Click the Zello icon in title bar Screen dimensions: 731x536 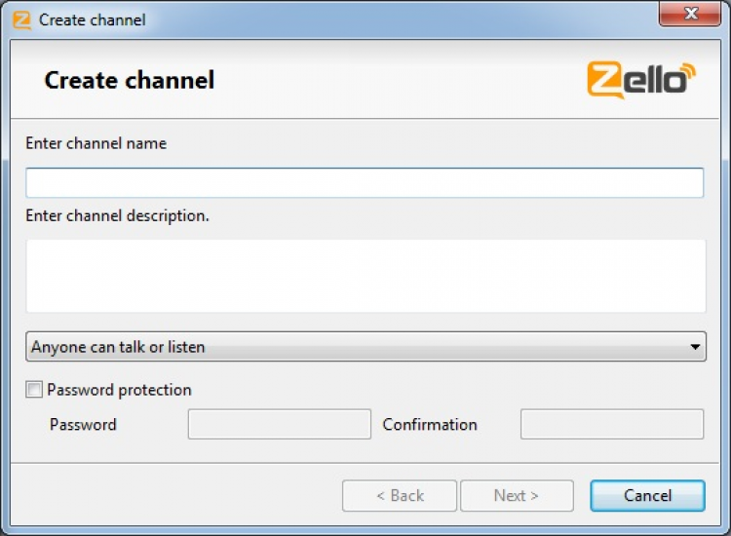(x=21, y=19)
